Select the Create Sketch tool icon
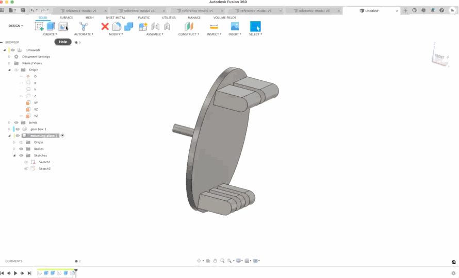This screenshot has height=278, width=459. (39, 26)
